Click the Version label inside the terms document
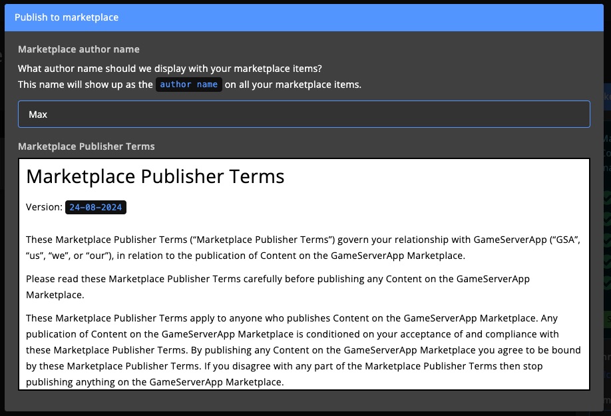This screenshot has width=611, height=416. coord(43,207)
